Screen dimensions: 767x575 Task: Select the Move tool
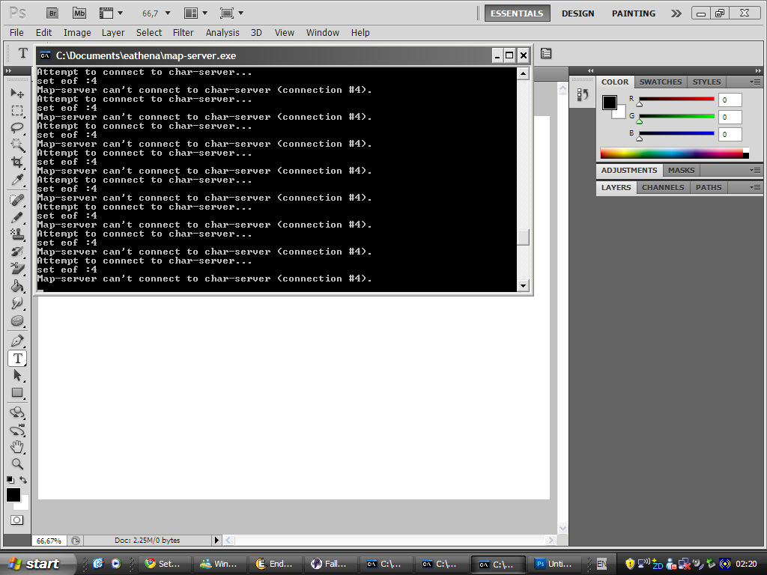point(17,93)
